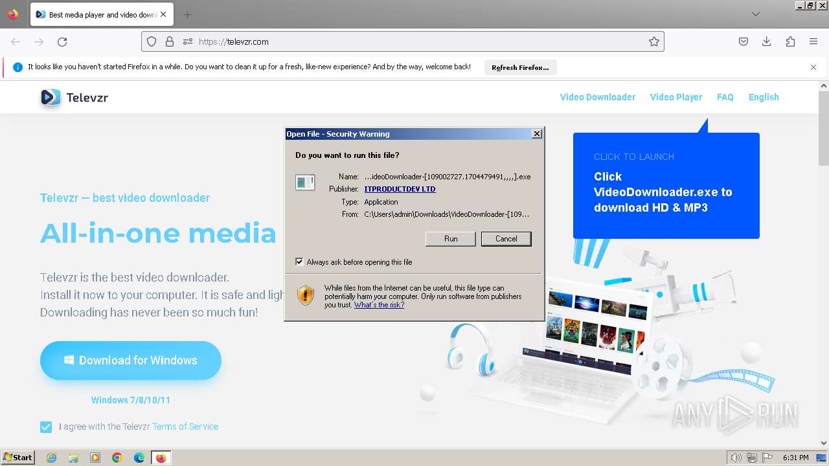Screen dimensions: 829x466
Task: Bookmark this page with star icon
Action: [654, 41]
